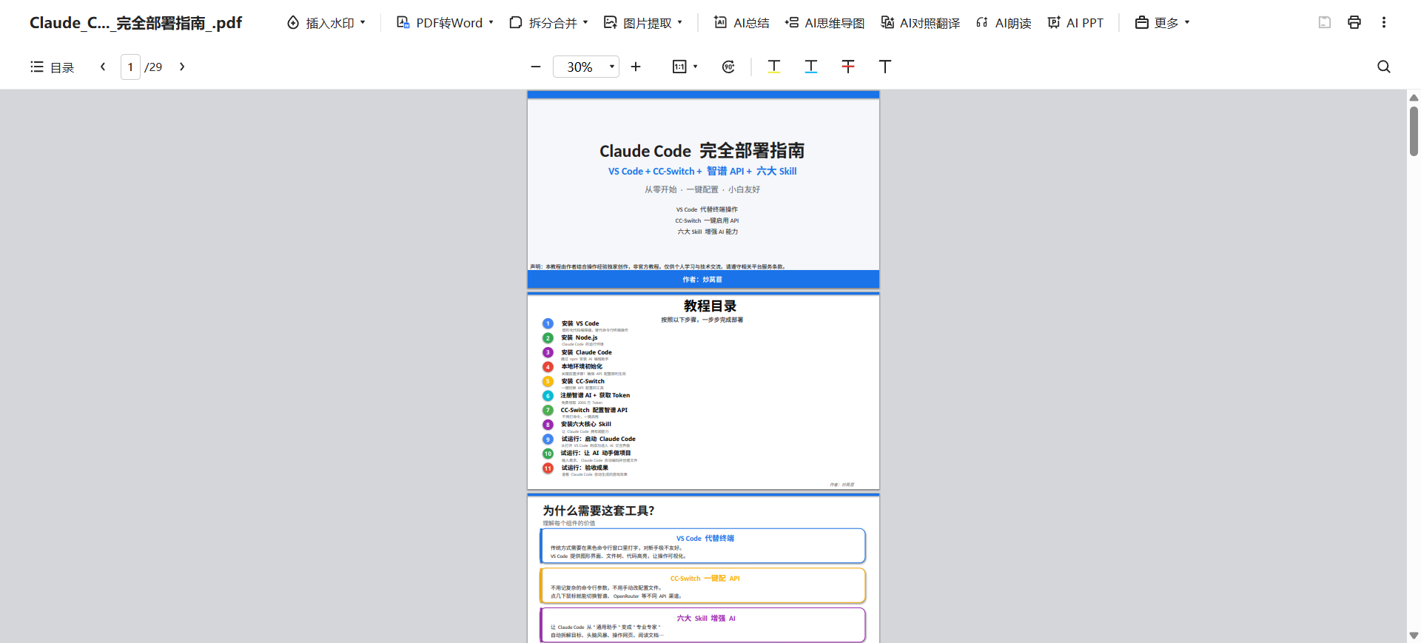Click contents item 5 安装 CC-Switch

582,381
